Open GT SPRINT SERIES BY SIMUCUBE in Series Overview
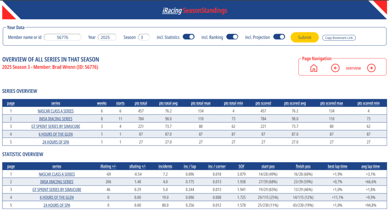 55,127
